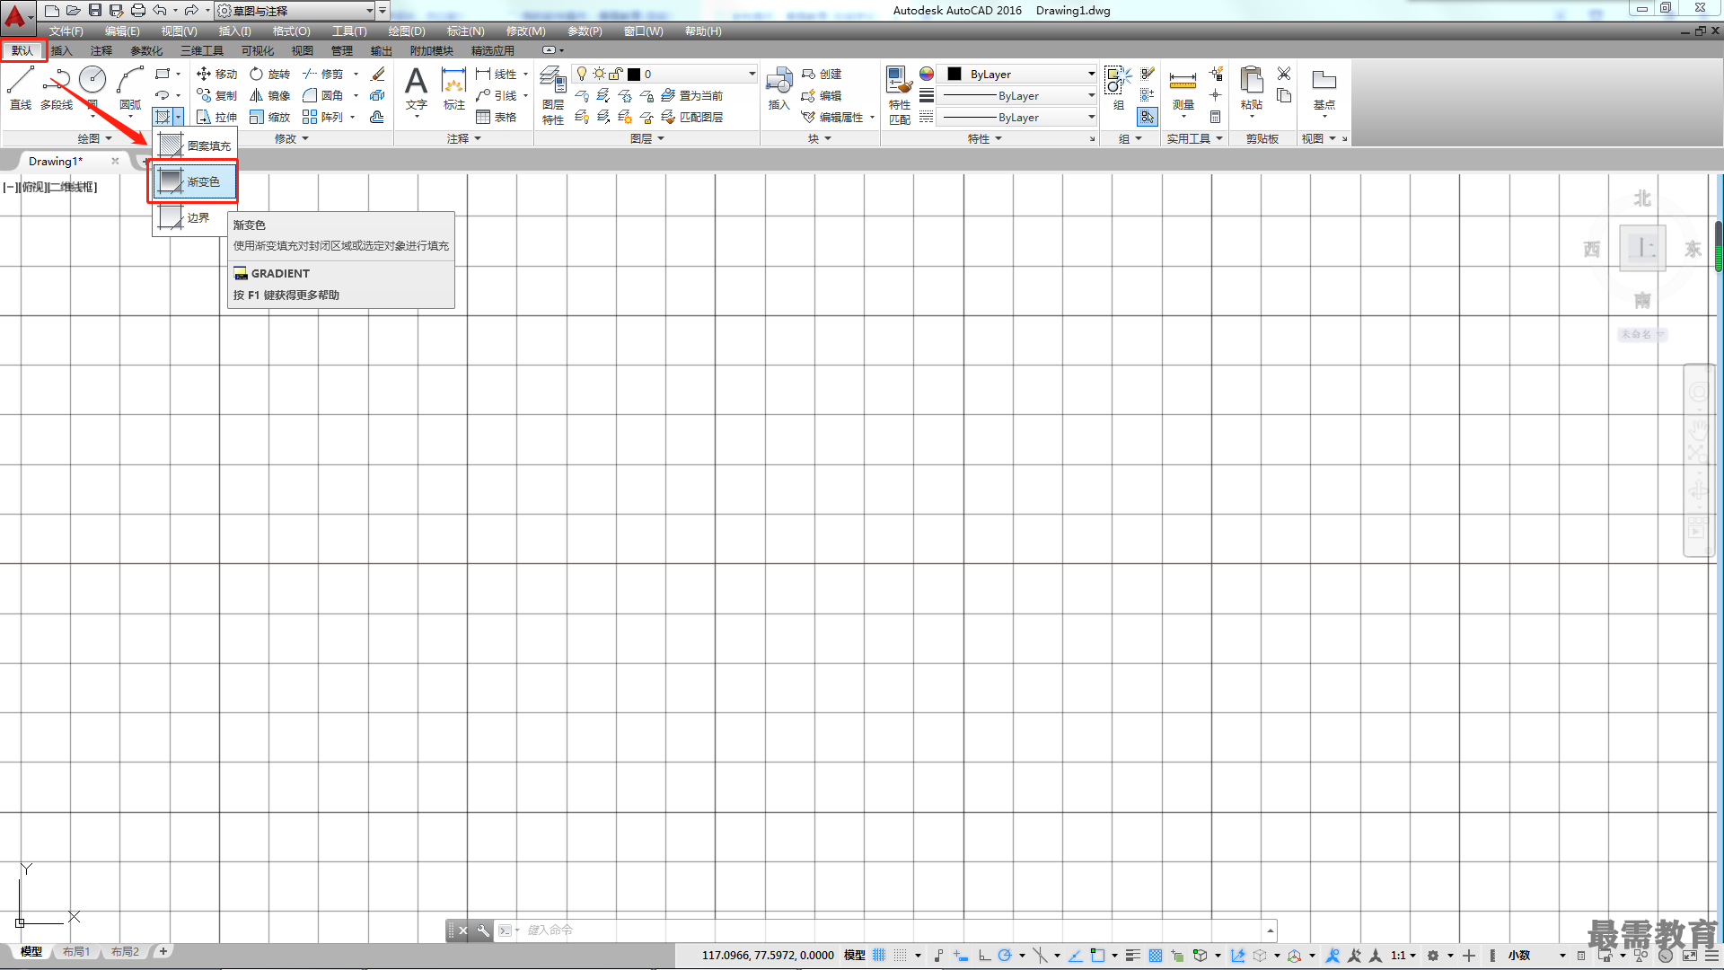This screenshot has height=970, width=1724.
Task: Choose Gradient (渐变色) from the hatch menu
Action: coord(194,181)
